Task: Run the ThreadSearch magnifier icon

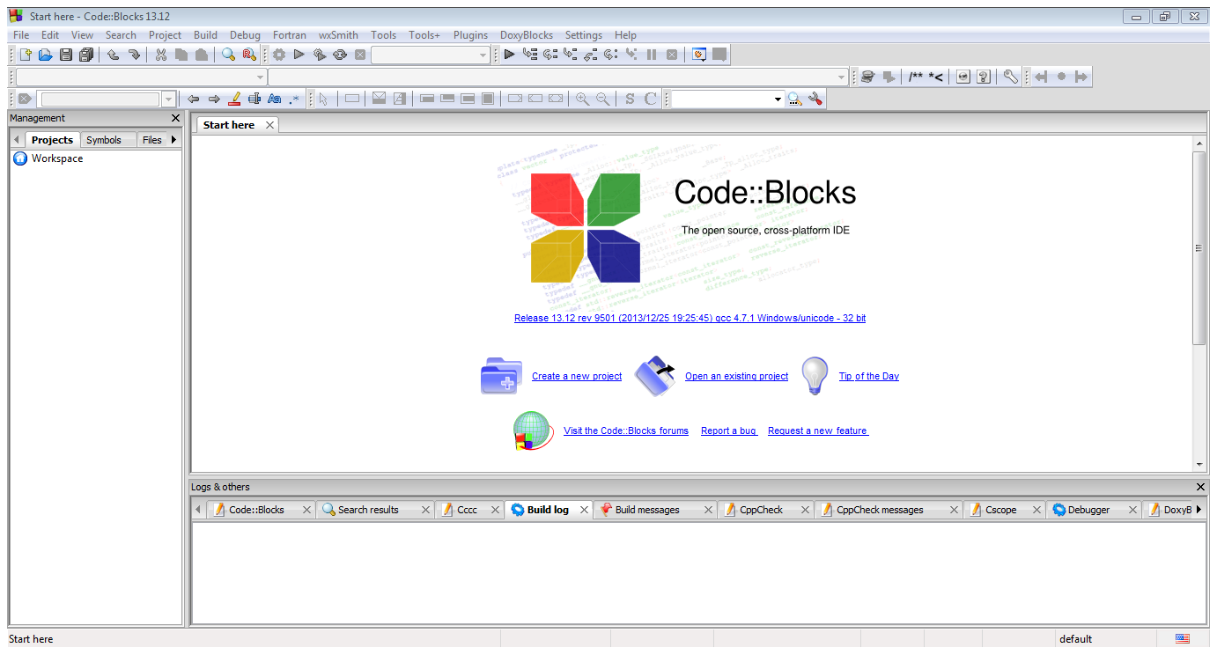Action: point(795,99)
